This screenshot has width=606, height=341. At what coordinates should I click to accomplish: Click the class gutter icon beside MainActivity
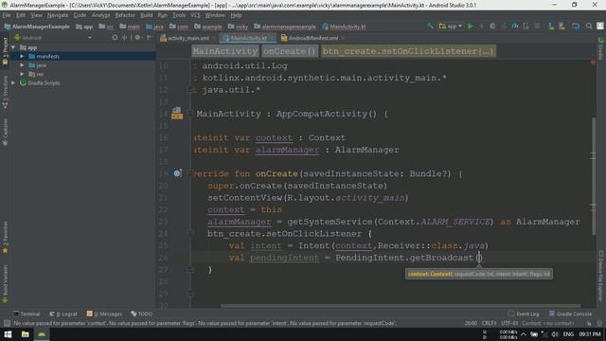click(177, 114)
